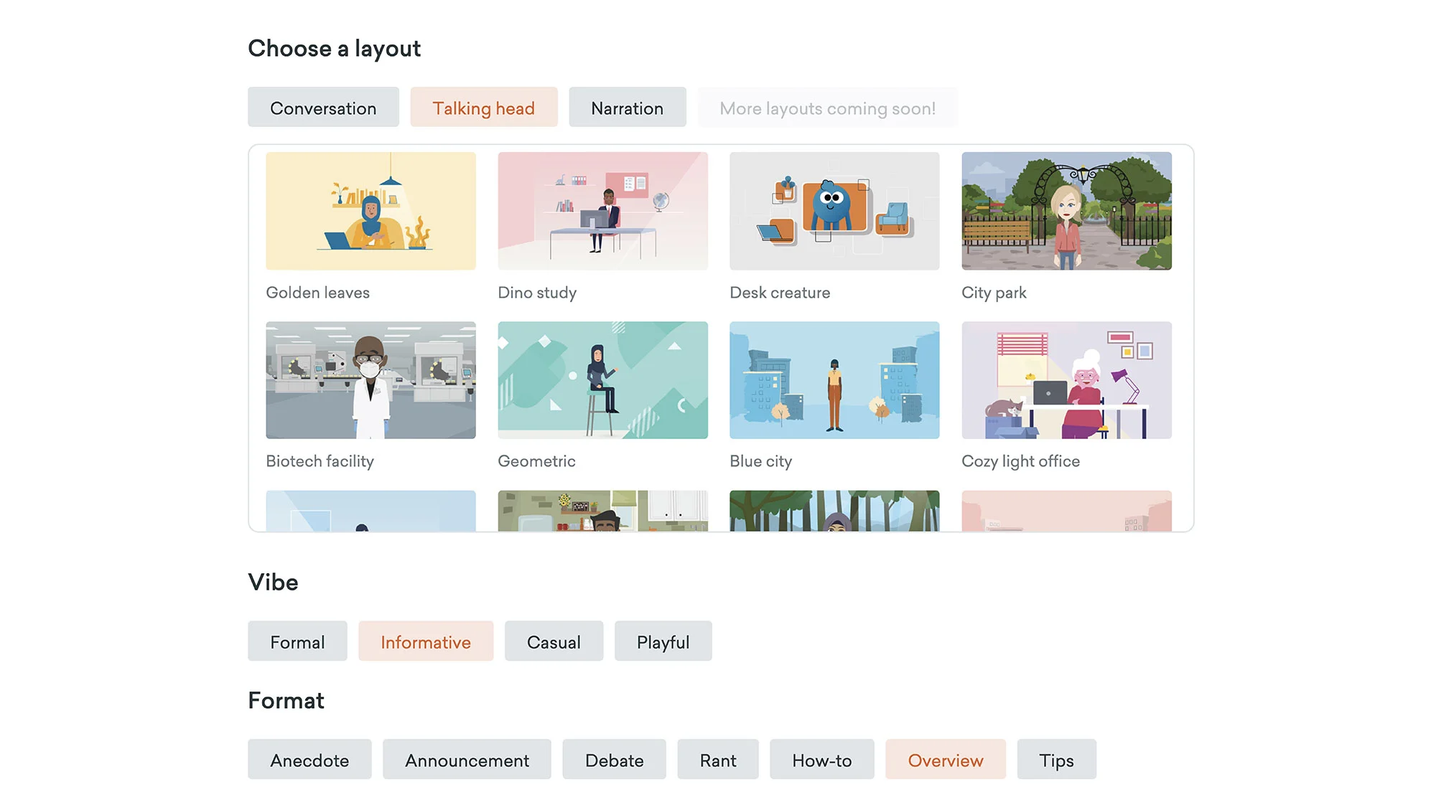Click the Desk creature caption text

780,293
